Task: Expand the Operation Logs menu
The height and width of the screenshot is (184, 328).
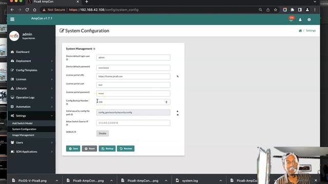Action: [x=31, y=98]
